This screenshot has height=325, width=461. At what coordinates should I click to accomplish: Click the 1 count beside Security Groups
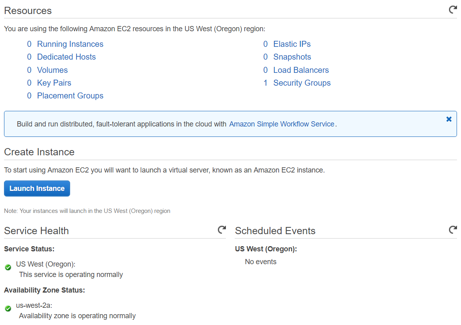click(266, 83)
